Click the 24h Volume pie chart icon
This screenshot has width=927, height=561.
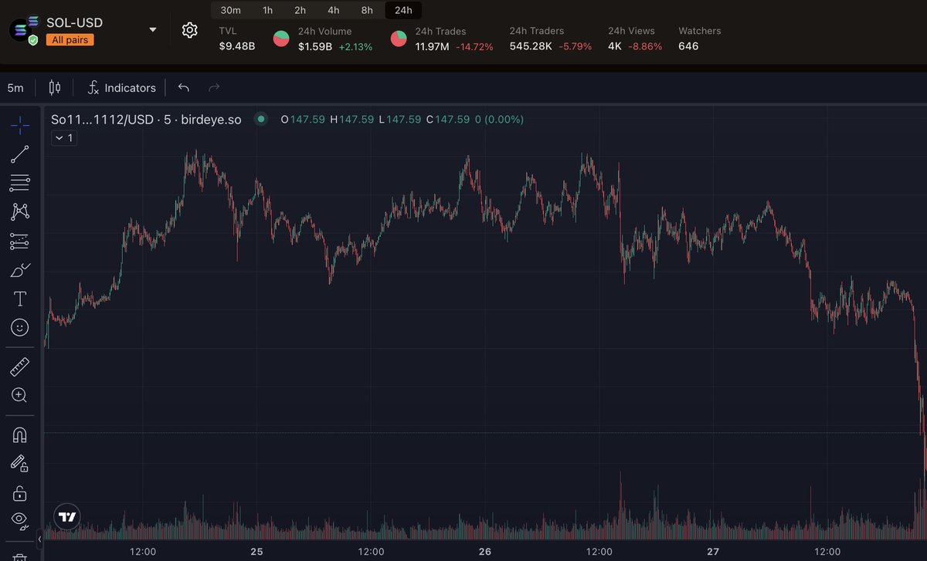click(281, 39)
